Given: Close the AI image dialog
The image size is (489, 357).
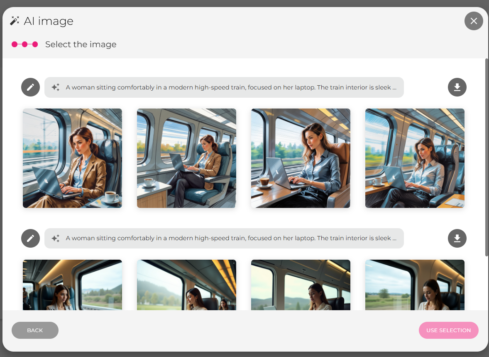Looking at the screenshot, I should 474,21.
